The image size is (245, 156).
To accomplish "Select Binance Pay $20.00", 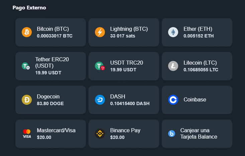I will [124, 134].
